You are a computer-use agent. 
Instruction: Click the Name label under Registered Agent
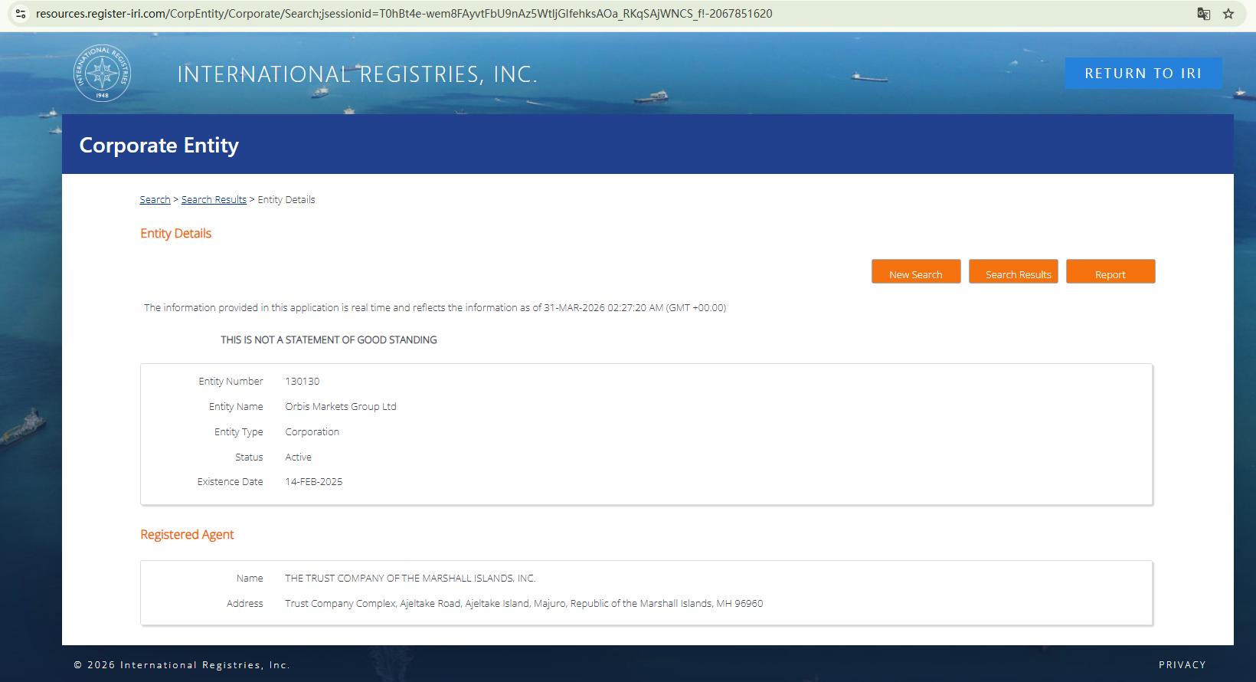[250, 579]
